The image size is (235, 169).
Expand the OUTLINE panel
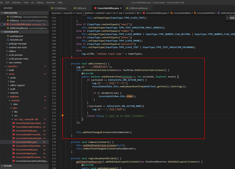click(7, 166)
